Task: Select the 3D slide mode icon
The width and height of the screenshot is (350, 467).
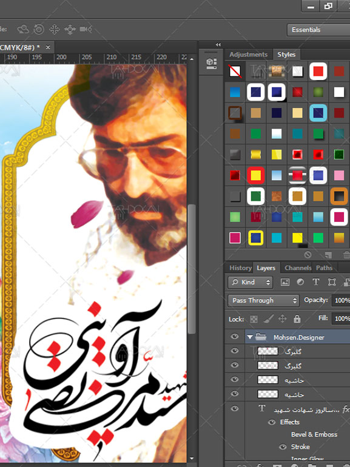Action: pos(70,29)
